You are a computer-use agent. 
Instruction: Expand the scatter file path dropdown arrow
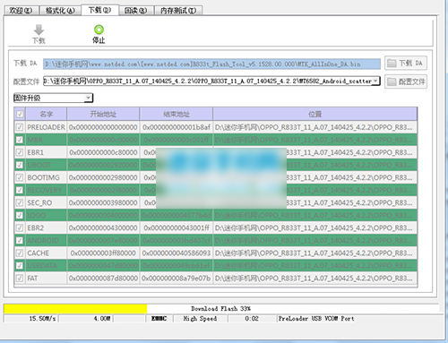point(375,81)
